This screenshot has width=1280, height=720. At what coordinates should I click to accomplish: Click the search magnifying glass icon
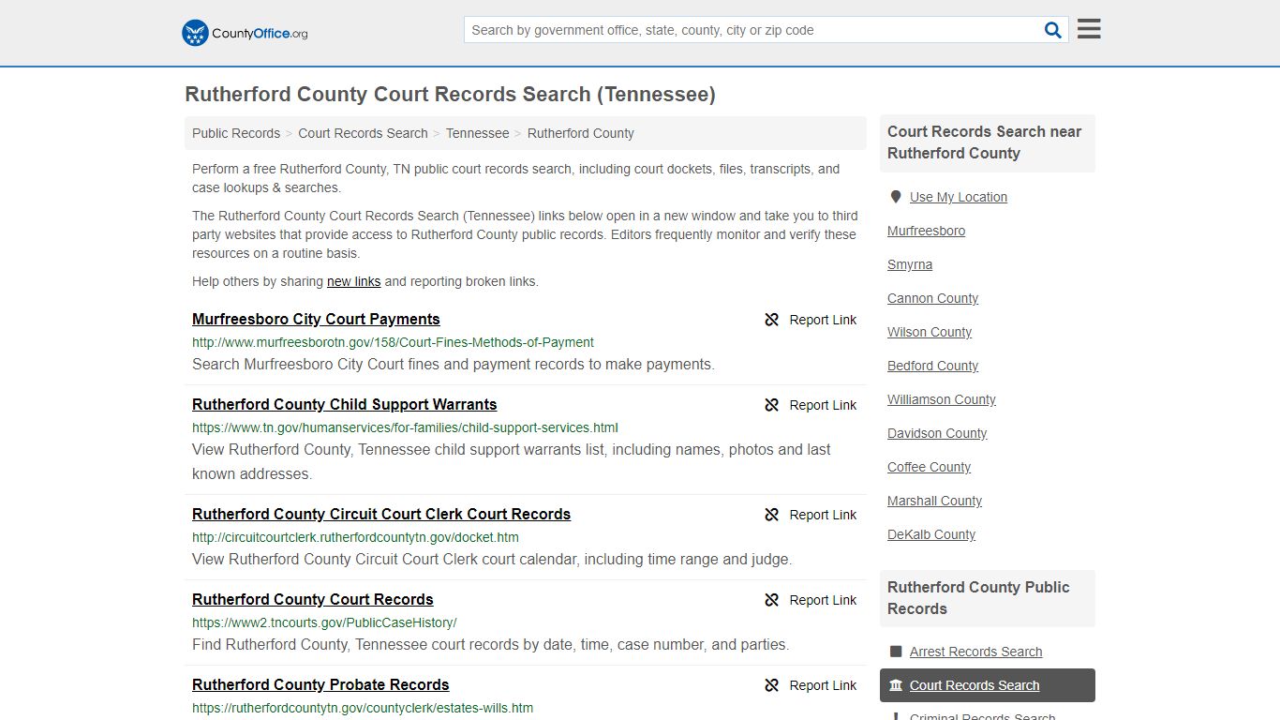point(1052,29)
